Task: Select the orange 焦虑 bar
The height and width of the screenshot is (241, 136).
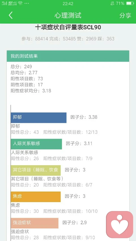Action: click(36, 197)
